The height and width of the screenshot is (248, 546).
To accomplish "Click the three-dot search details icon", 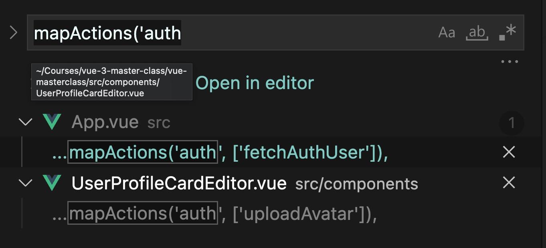I will tap(510, 62).
